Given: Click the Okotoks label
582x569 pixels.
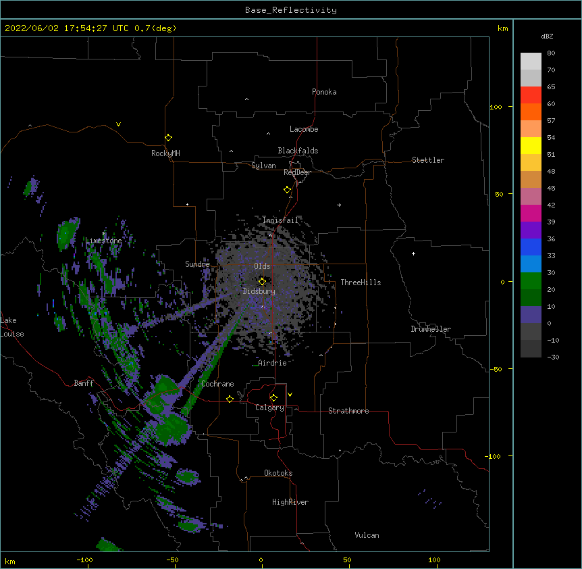Looking at the screenshot, I should (278, 473).
